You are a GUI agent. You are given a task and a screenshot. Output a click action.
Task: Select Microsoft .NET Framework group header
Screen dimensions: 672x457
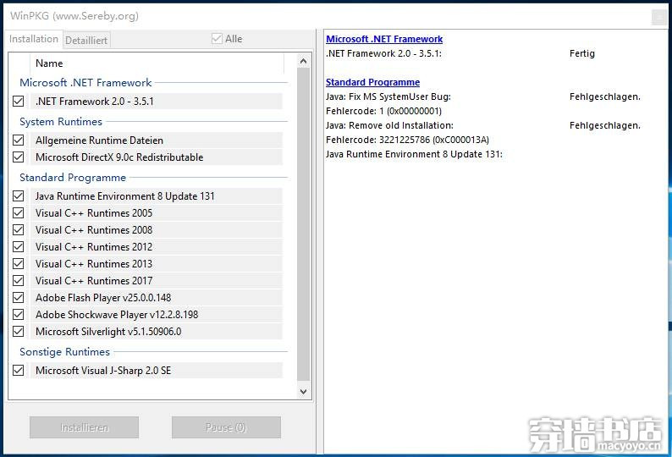[x=85, y=82]
